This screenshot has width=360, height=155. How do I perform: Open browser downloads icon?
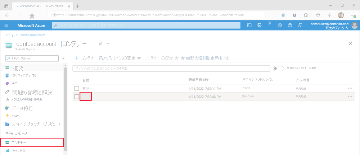pyautogui.click(x=329, y=15)
